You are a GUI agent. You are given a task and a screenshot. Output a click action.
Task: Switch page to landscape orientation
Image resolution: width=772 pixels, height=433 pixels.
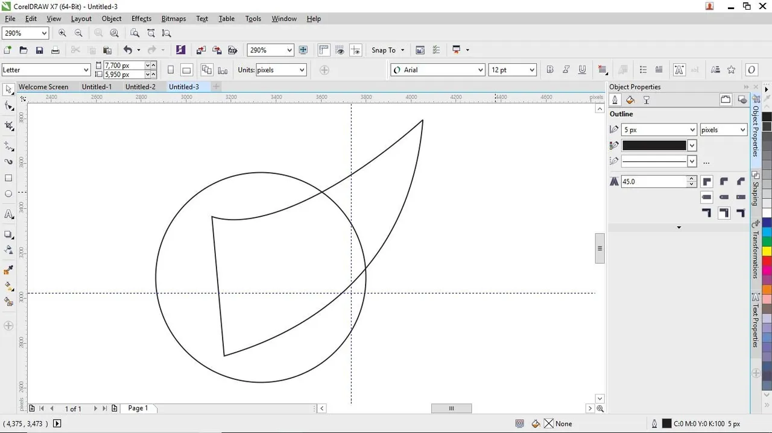186,70
